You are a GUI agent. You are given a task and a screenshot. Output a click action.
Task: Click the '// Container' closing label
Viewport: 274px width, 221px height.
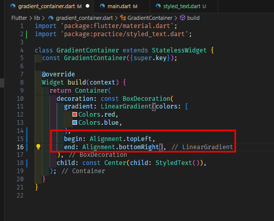pos(83,171)
